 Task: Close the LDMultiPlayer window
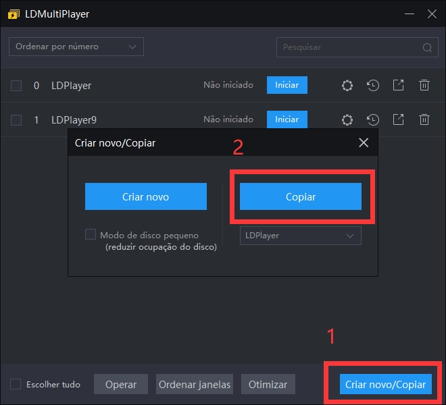[432, 14]
